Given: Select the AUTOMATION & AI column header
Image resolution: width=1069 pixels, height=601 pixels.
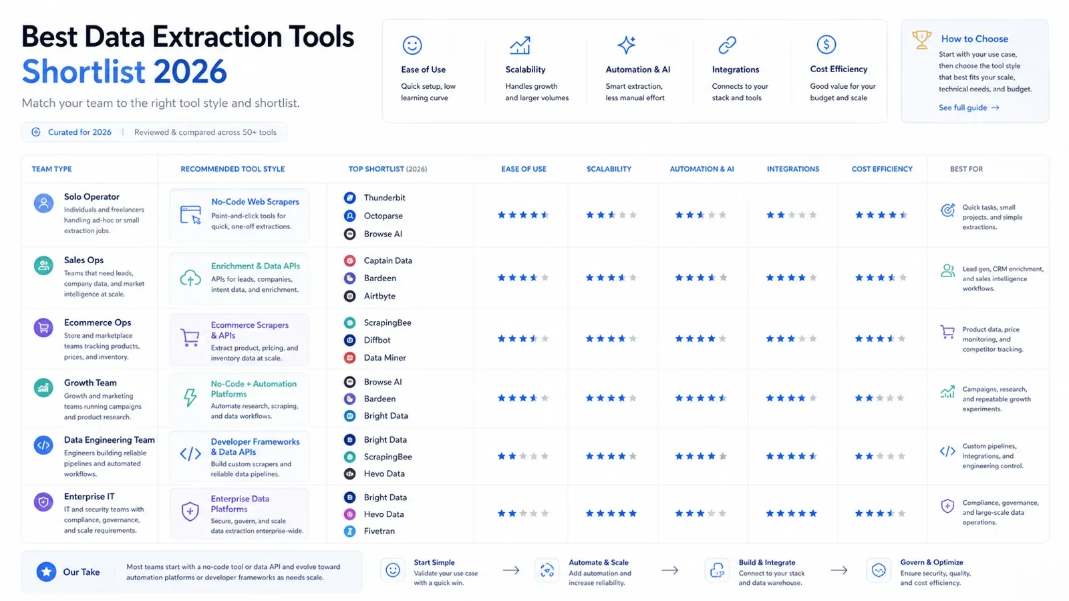Looking at the screenshot, I should [x=702, y=169].
